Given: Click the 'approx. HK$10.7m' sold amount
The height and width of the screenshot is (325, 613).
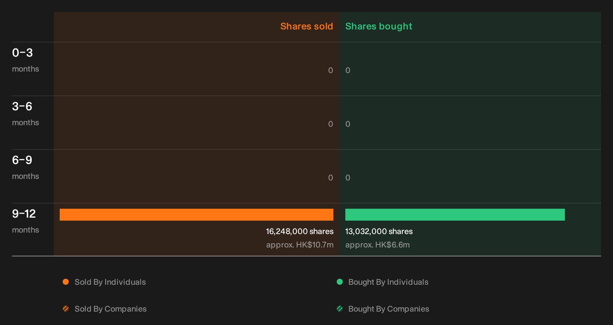Looking at the screenshot, I should tap(300, 245).
